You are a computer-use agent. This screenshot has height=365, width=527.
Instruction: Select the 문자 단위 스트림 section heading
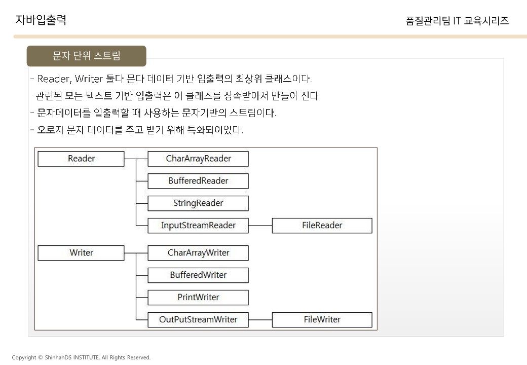[86, 56]
